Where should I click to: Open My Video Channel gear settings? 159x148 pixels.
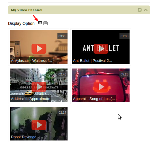pyautogui.click(x=140, y=10)
